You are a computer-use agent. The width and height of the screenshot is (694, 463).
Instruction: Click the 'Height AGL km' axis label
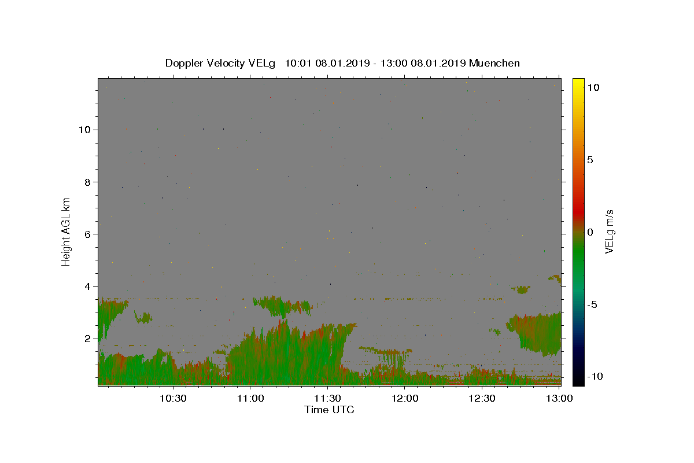(67, 231)
